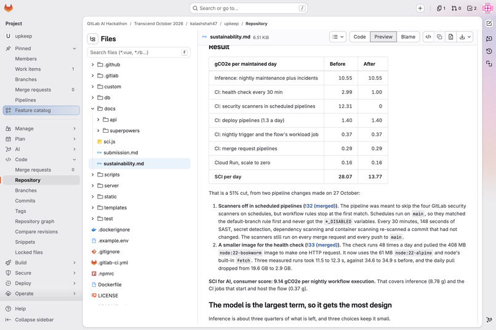
Task: Open the !32 (merged) merge request link
Action: pos(321,206)
